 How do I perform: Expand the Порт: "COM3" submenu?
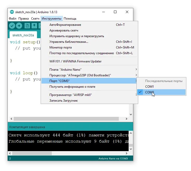click(90, 81)
